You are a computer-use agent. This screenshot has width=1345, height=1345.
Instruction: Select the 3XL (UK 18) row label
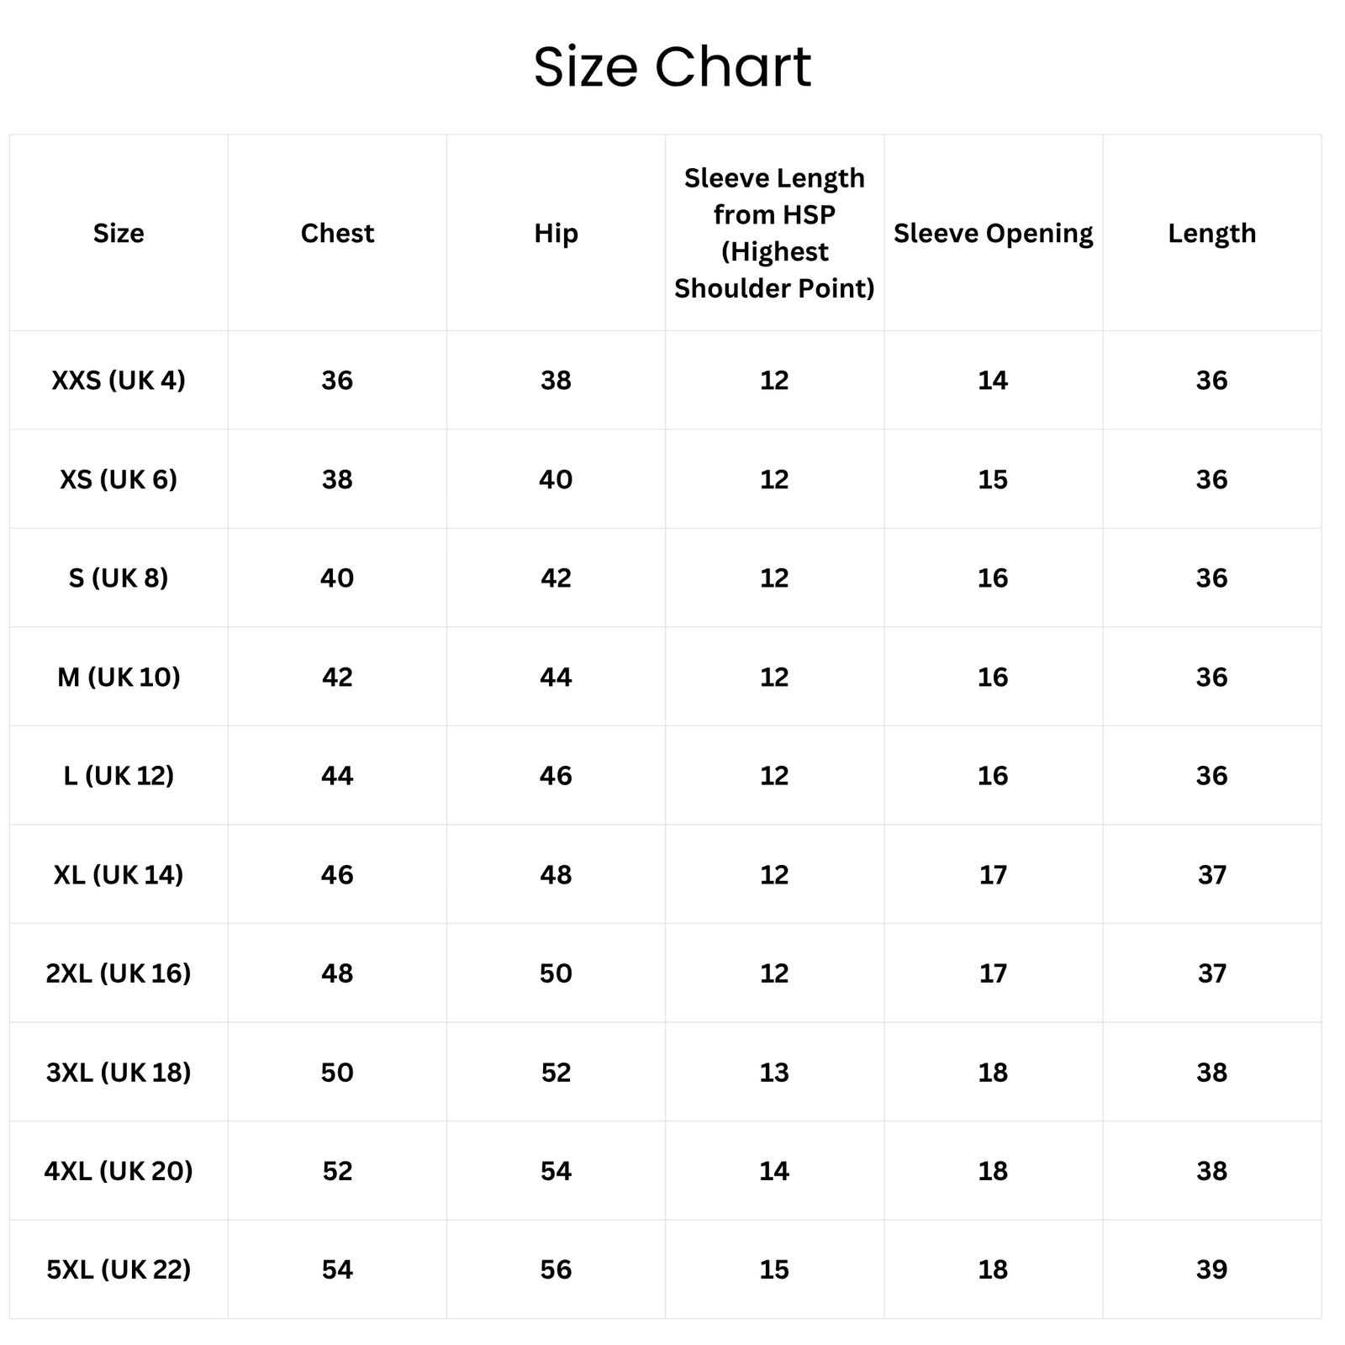[119, 1072]
